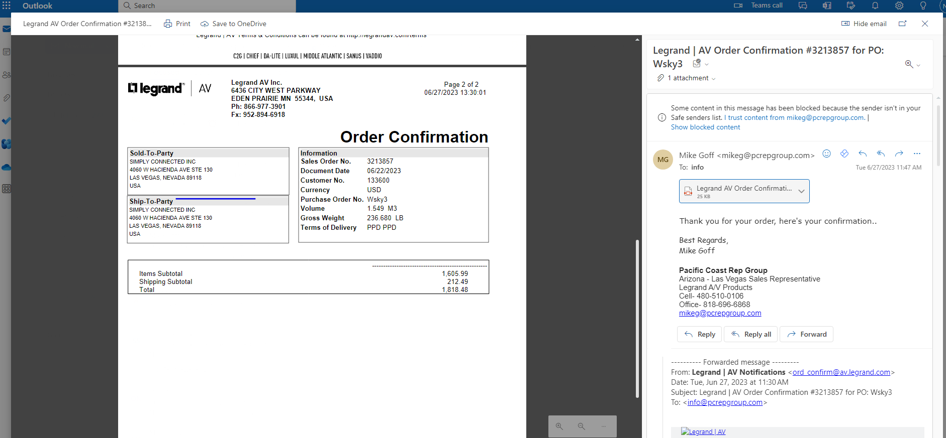Click the Reply button below message
The image size is (946, 438).
click(x=699, y=334)
